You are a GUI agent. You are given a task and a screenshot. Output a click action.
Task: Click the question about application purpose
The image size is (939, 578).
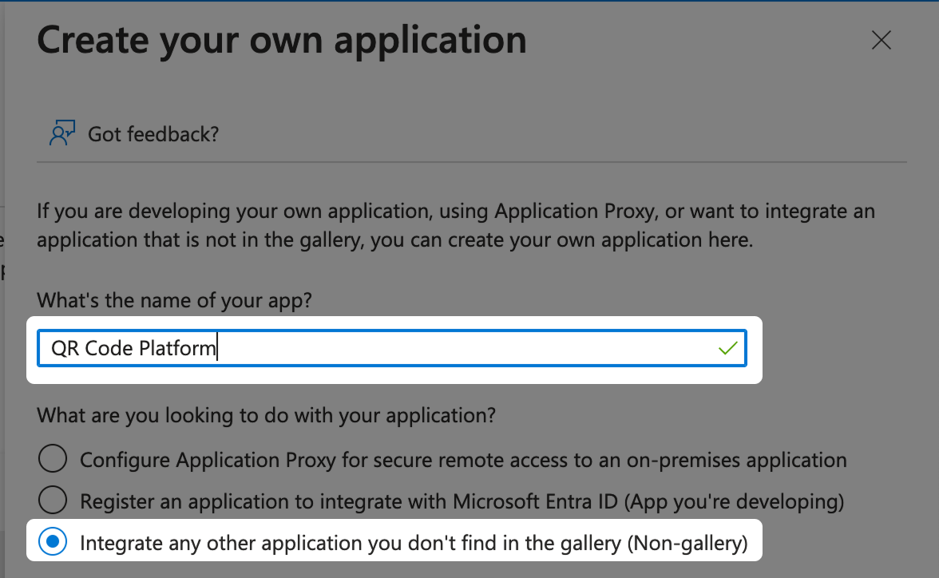pos(267,415)
